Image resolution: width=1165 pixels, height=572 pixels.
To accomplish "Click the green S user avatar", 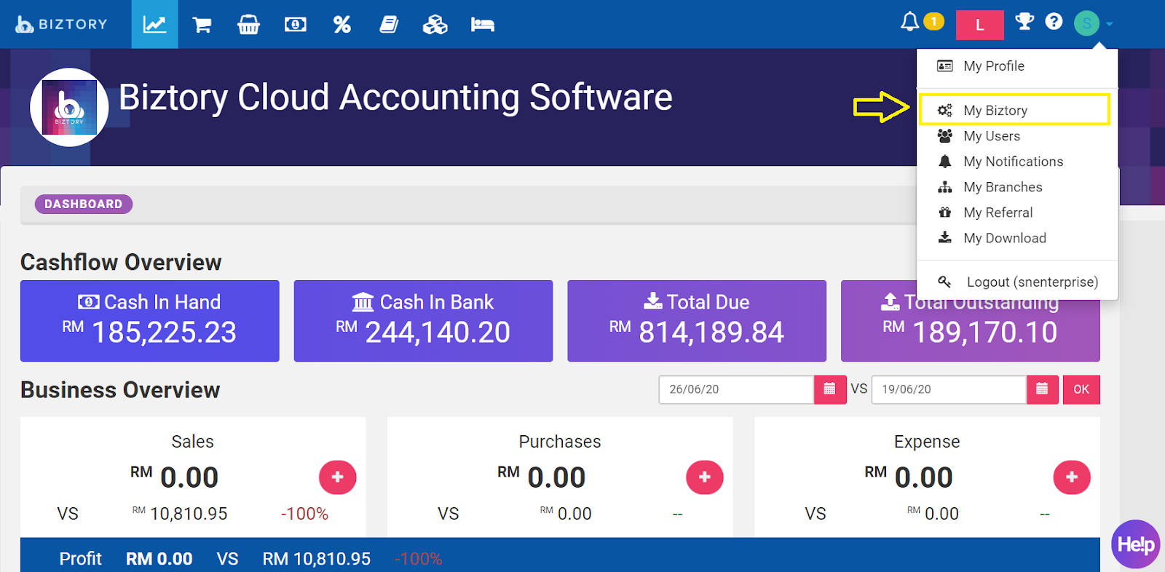I will click(1086, 23).
